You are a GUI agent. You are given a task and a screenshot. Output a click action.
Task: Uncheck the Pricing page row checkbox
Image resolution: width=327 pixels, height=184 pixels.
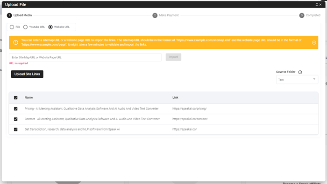coord(15,109)
